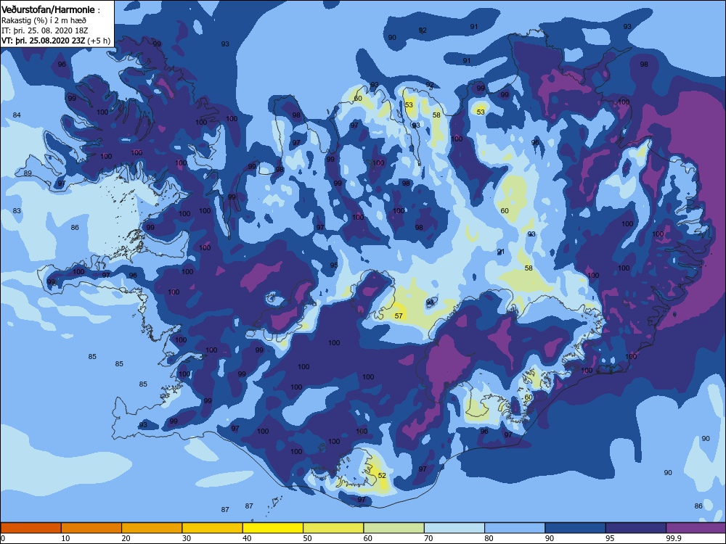Image resolution: width=726 pixels, height=544 pixels.
Task: Click the '30' legend scale label
Action: 187,538
